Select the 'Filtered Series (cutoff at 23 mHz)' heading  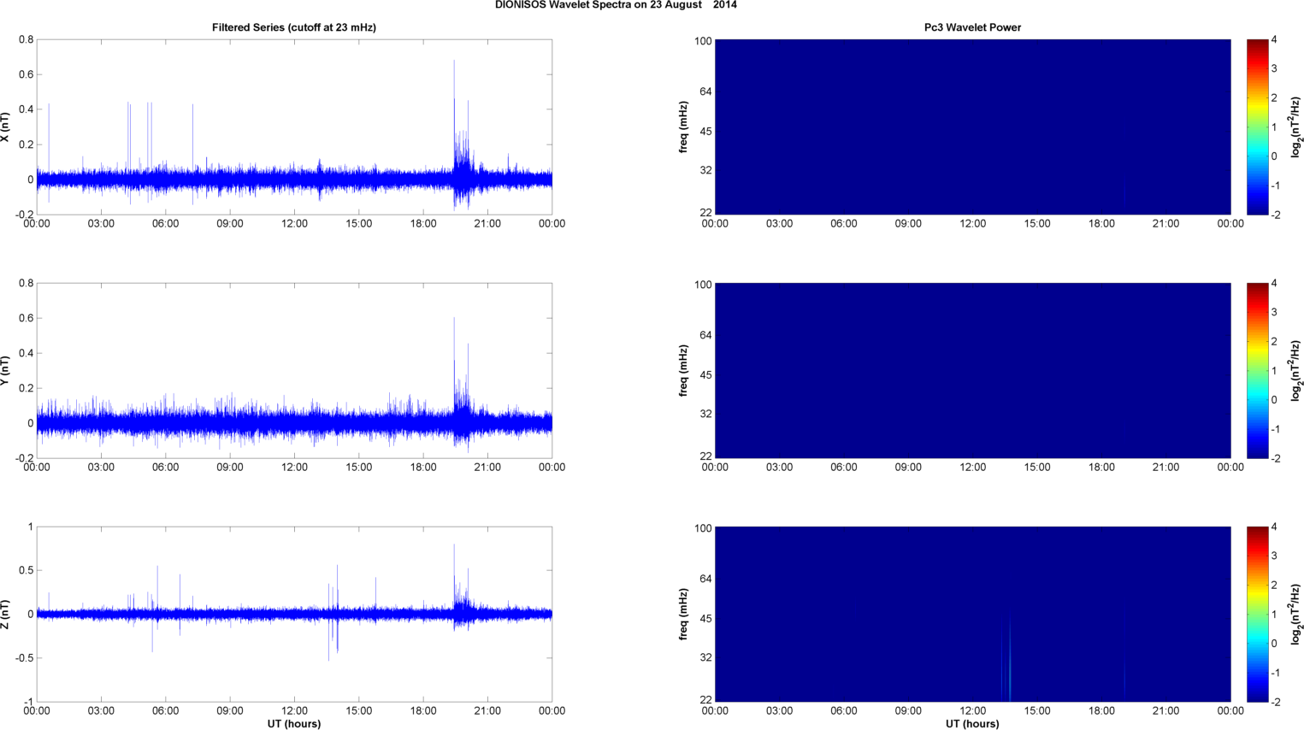pos(294,27)
